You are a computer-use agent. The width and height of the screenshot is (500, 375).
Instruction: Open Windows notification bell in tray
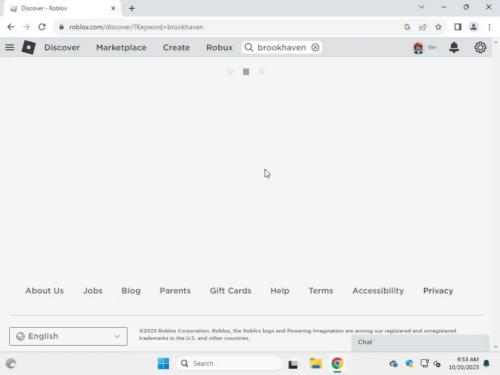tap(486, 363)
